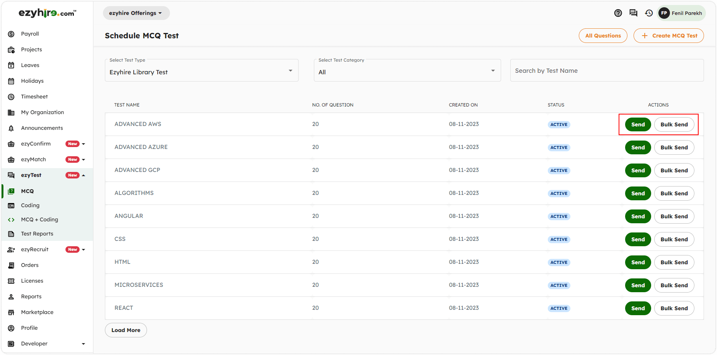Viewport: 717px width, 355px height.
Task: Click the Developer sidebar icon
Action: click(11, 344)
